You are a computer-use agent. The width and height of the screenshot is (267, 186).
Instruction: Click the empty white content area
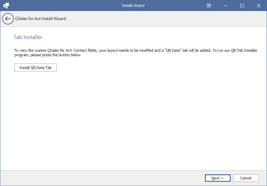pyautogui.click(x=133, y=119)
